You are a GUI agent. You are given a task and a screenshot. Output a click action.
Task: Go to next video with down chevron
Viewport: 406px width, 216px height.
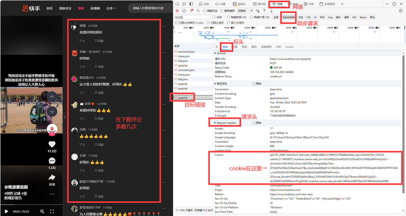pyautogui.click(x=52, y=112)
